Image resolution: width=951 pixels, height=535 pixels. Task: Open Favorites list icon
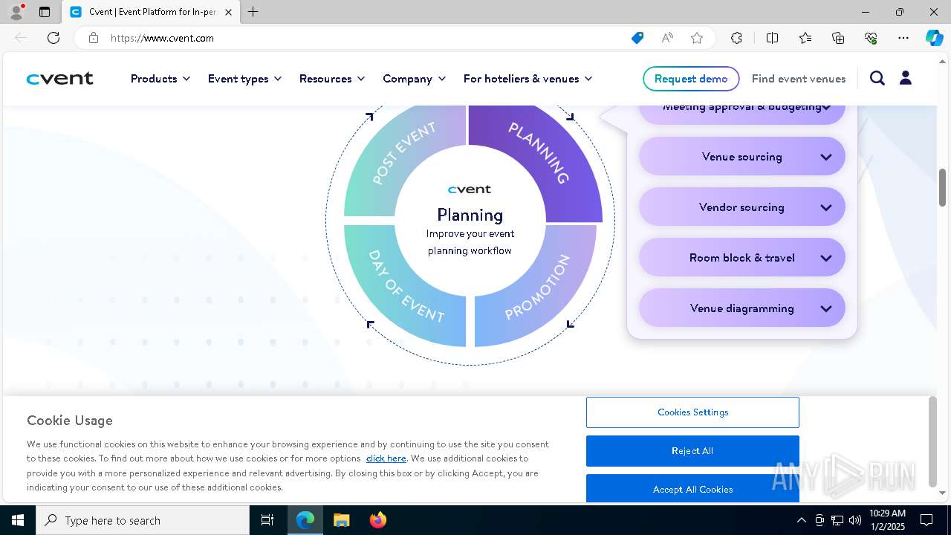coord(805,38)
